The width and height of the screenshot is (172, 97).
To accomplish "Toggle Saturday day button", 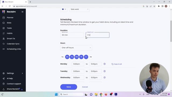I will pos(91,57).
